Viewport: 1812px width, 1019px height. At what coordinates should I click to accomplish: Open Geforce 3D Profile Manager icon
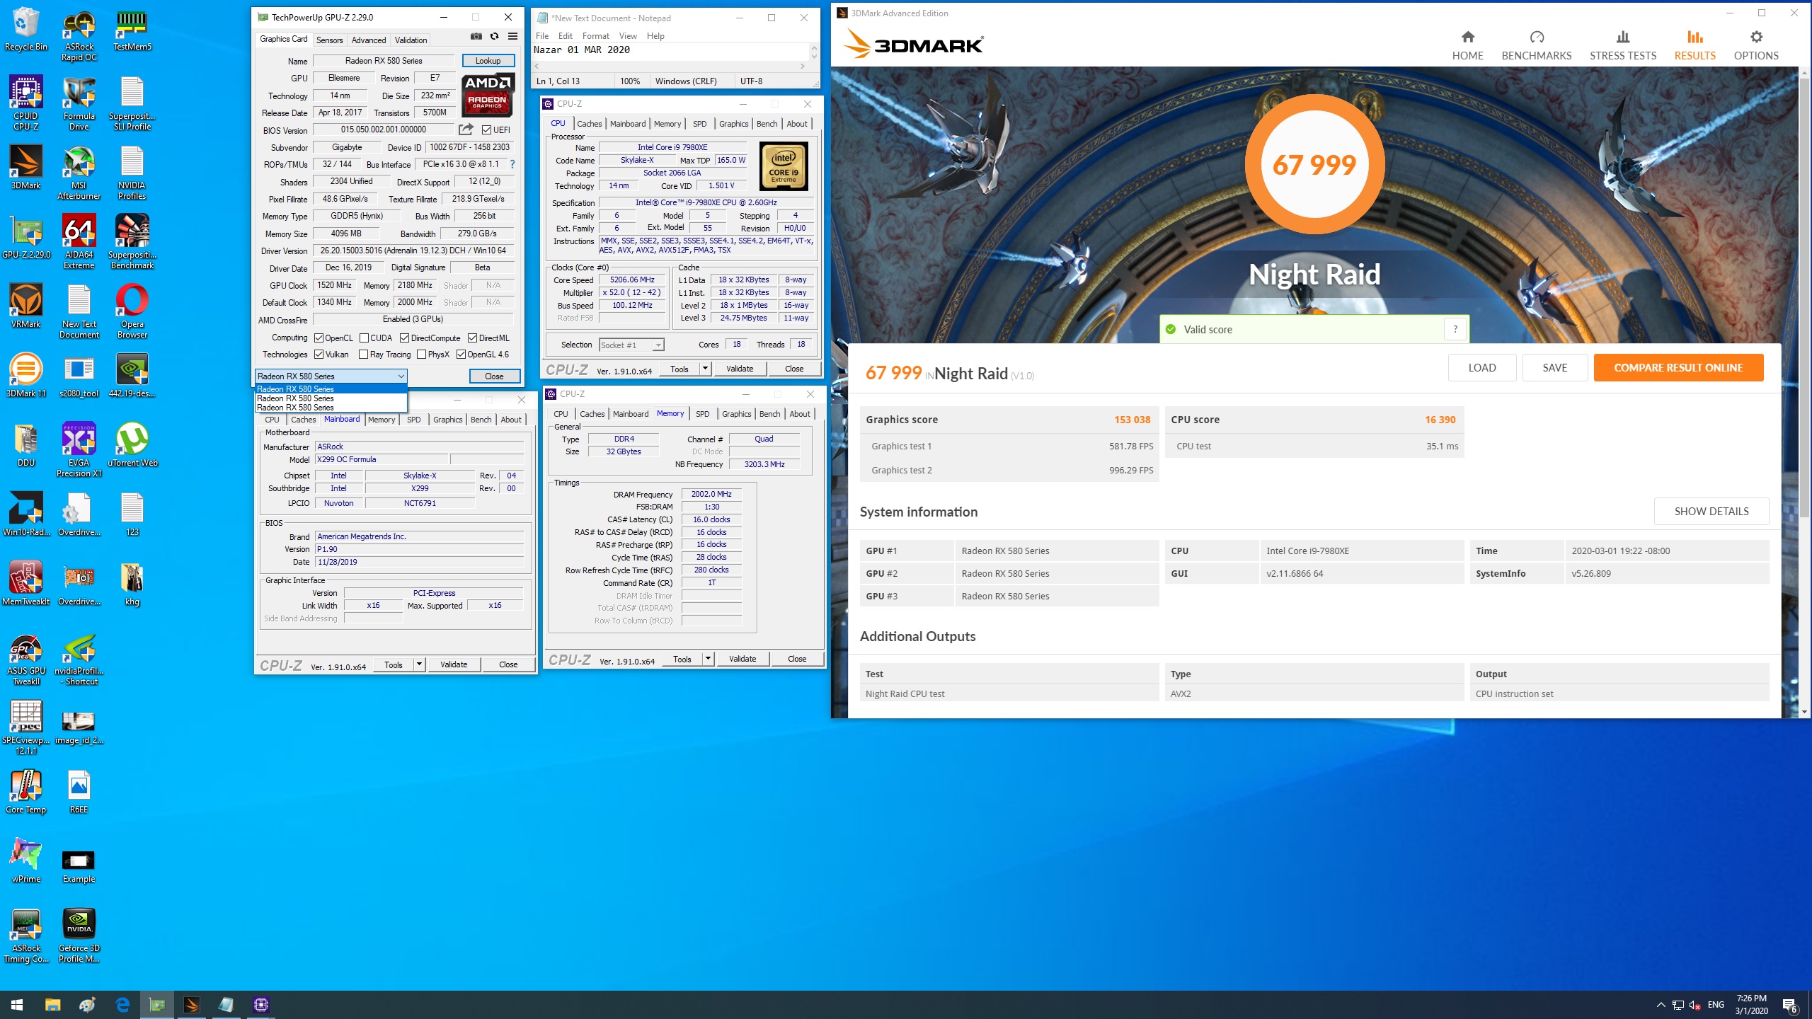click(79, 935)
